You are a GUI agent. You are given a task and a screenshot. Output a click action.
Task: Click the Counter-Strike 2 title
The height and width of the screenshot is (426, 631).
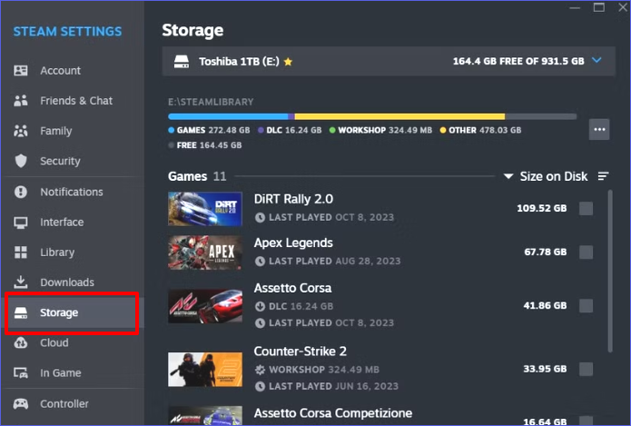pyautogui.click(x=301, y=352)
